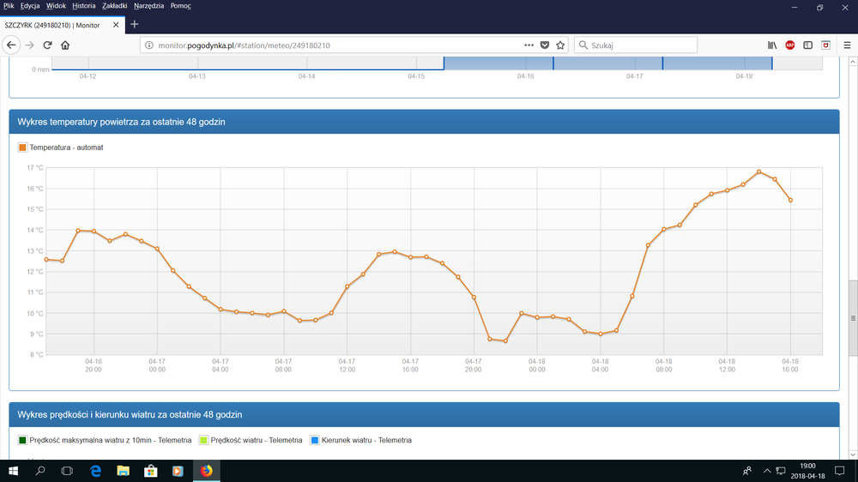
Task: Open the Zakładki menu
Action: click(x=114, y=5)
